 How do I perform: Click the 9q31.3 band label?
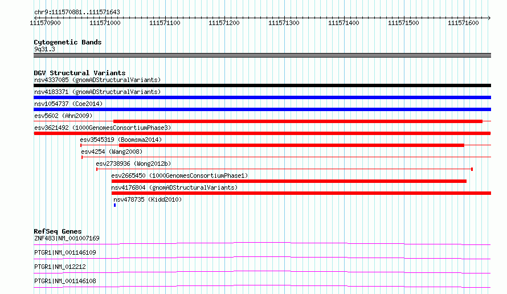coord(44,49)
